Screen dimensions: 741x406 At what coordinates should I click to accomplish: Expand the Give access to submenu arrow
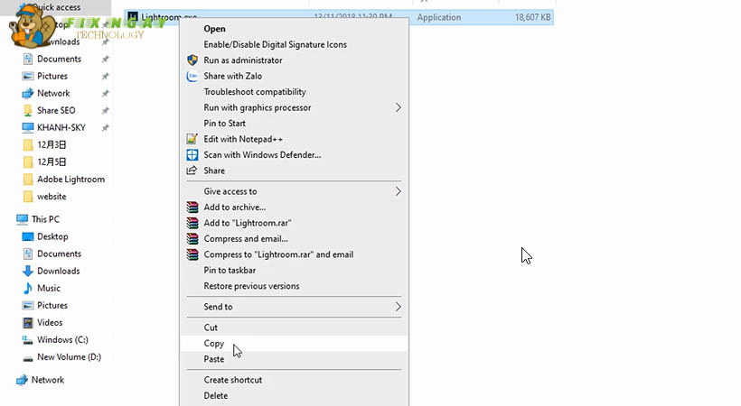pos(399,191)
